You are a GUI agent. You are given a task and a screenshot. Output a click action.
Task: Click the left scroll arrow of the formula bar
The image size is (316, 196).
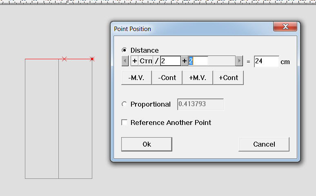tap(125, 61)
